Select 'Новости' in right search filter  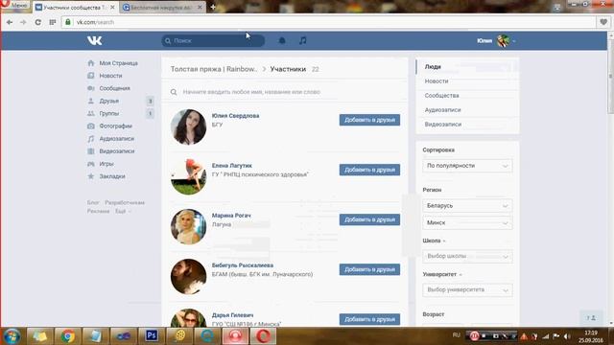(467, 80)
